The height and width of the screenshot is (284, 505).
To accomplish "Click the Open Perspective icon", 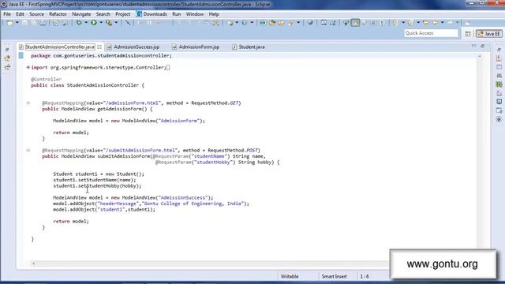I will [x=468, y=33].
